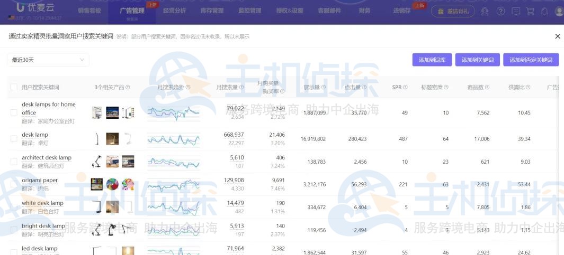Open the shopping cart icon in top bar
This screenshot has width=564, height=255.
click(530, 12)
